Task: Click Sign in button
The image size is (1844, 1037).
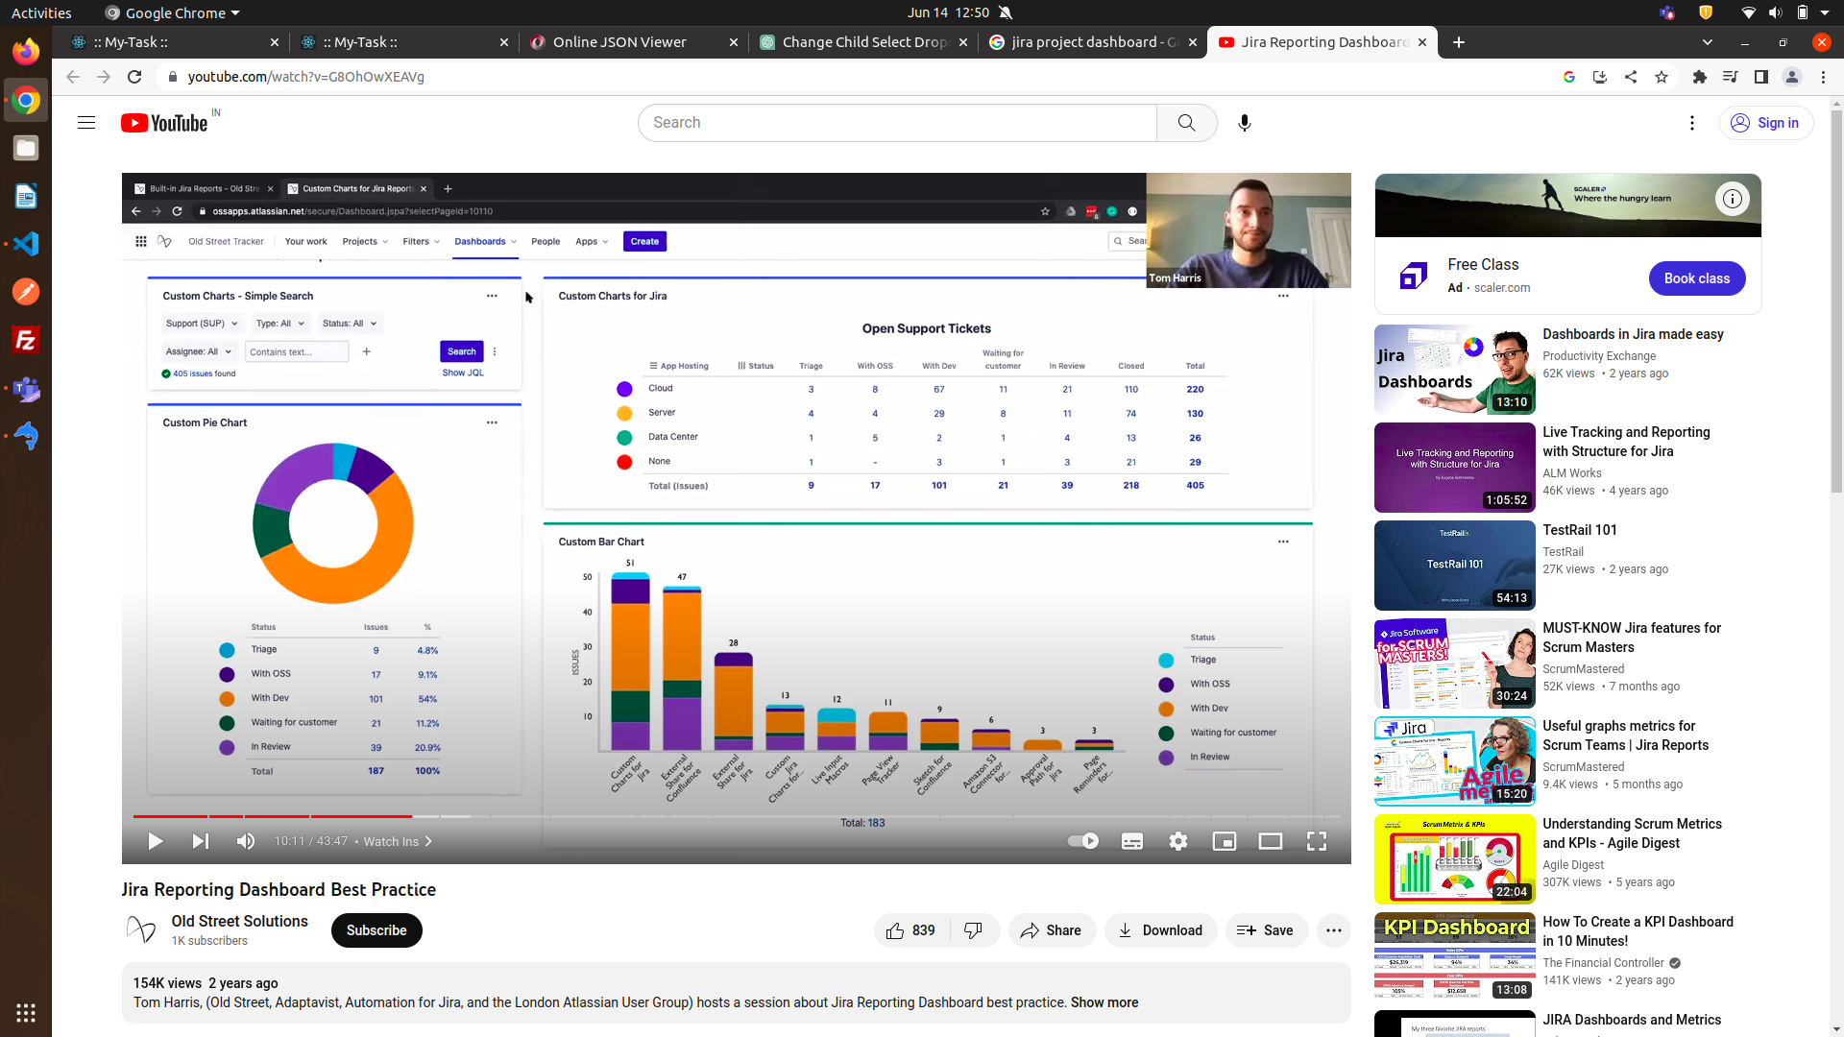Action: [1766, 123]
